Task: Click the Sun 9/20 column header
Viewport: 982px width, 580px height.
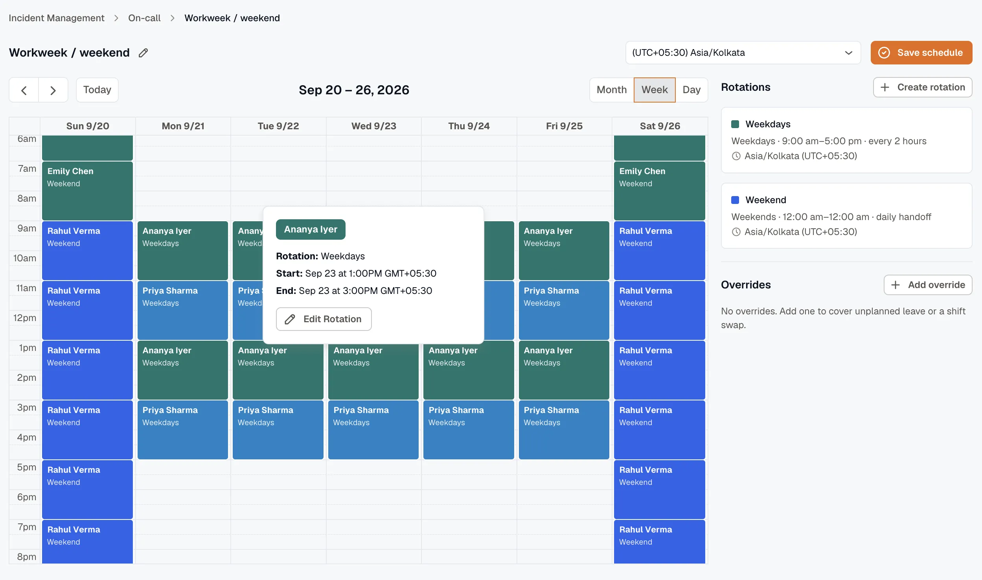Action: click(x=88, y=126)
